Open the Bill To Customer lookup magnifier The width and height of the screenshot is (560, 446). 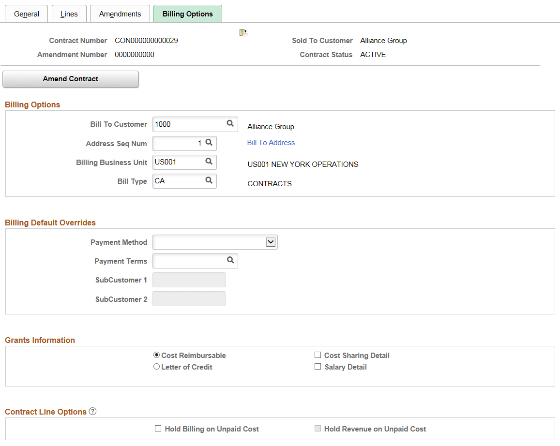[x=230, y=124]
